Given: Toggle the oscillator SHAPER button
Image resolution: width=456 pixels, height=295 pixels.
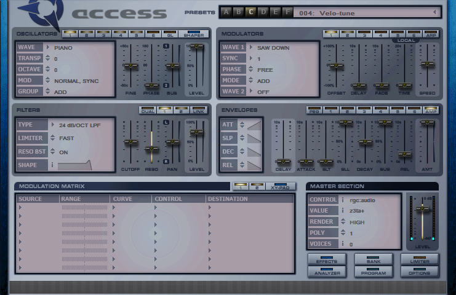Looking at the screenshot, I should point(194,34).
